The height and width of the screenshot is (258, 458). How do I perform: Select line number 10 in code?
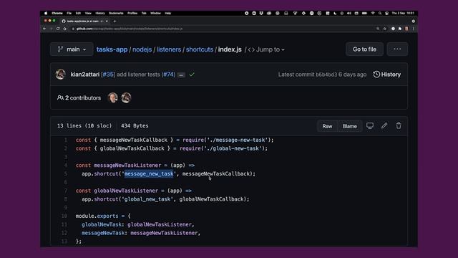(x=64, y=216)
